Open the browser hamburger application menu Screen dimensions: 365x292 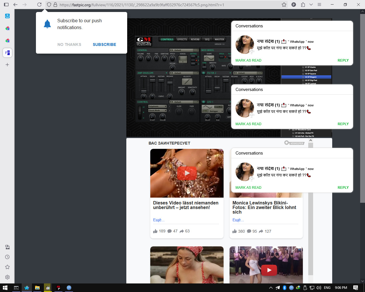319,5
